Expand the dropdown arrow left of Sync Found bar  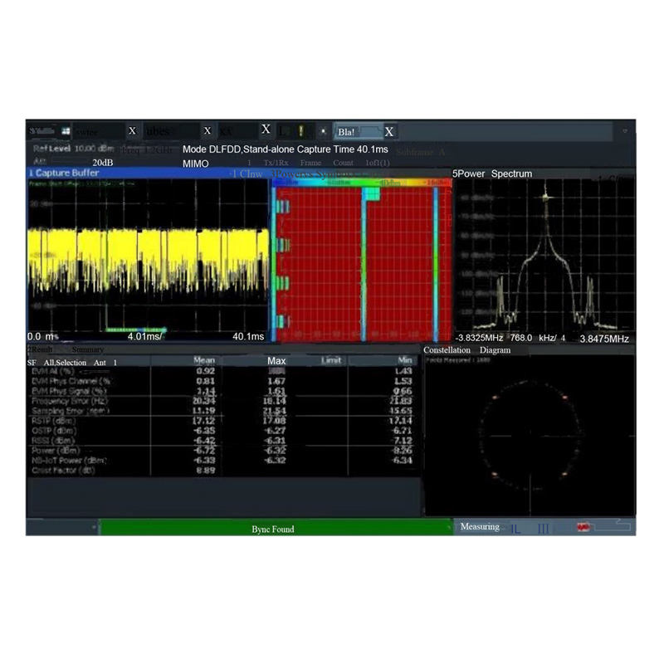94,528
